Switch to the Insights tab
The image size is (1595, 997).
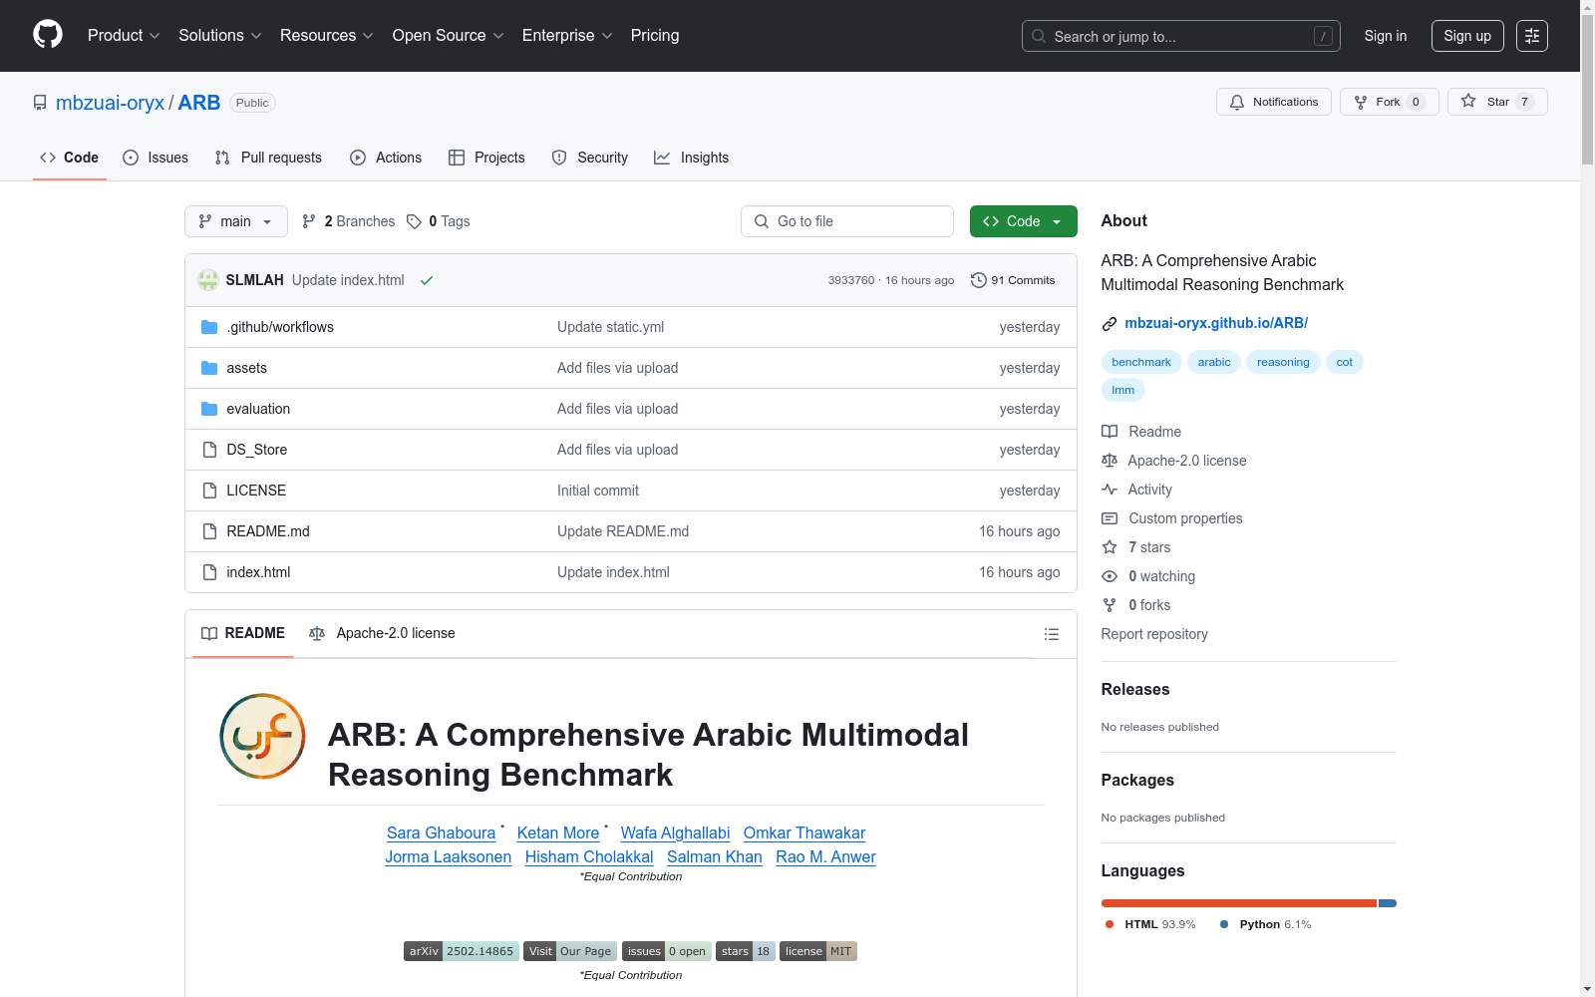coord(692,158)
